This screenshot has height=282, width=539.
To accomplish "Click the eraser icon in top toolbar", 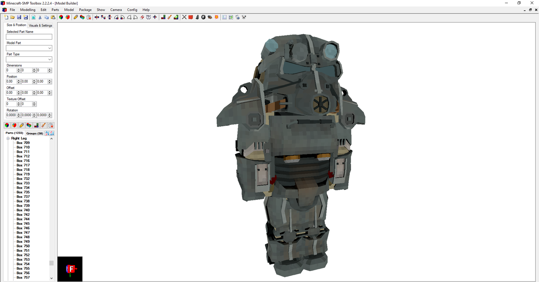I will click(142, 17).
